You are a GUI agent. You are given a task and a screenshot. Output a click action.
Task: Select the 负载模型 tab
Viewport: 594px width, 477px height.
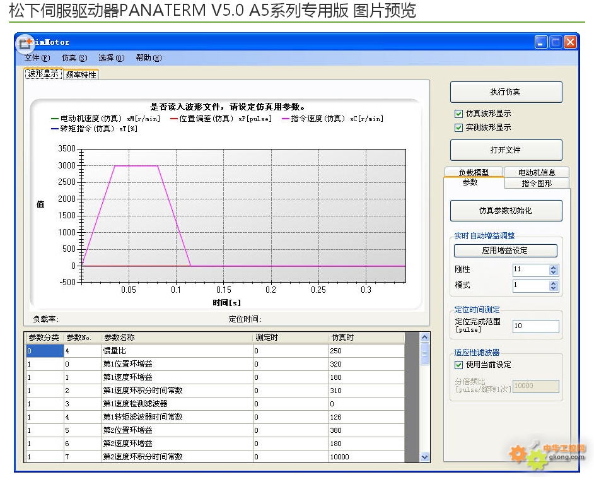[x=474, y=172]
